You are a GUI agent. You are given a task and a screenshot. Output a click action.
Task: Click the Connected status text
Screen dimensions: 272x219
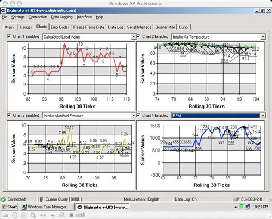tap(16, 199)
